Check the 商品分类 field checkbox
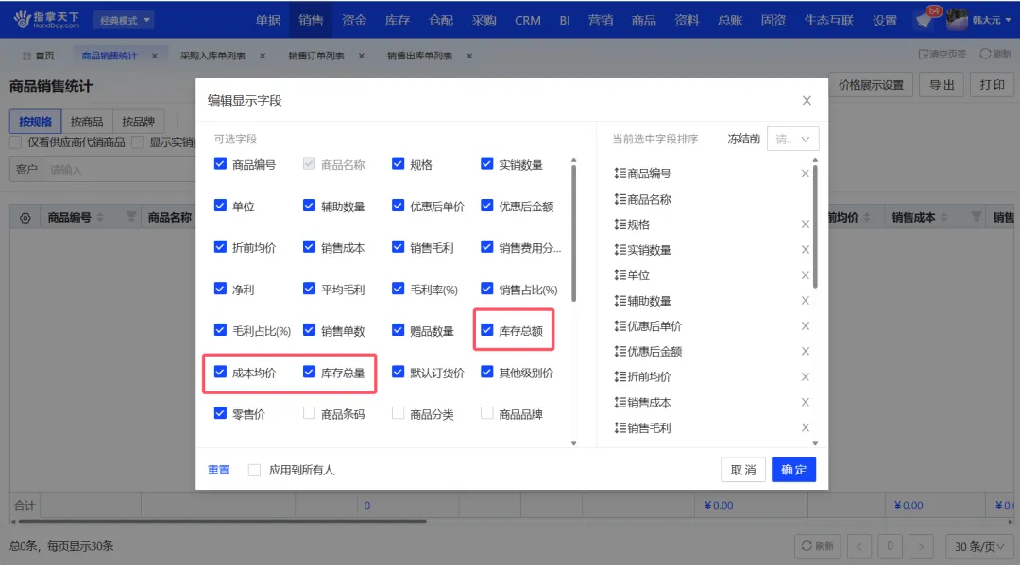The width and height of the screenshot is (1020, 565). click(399, 413)
